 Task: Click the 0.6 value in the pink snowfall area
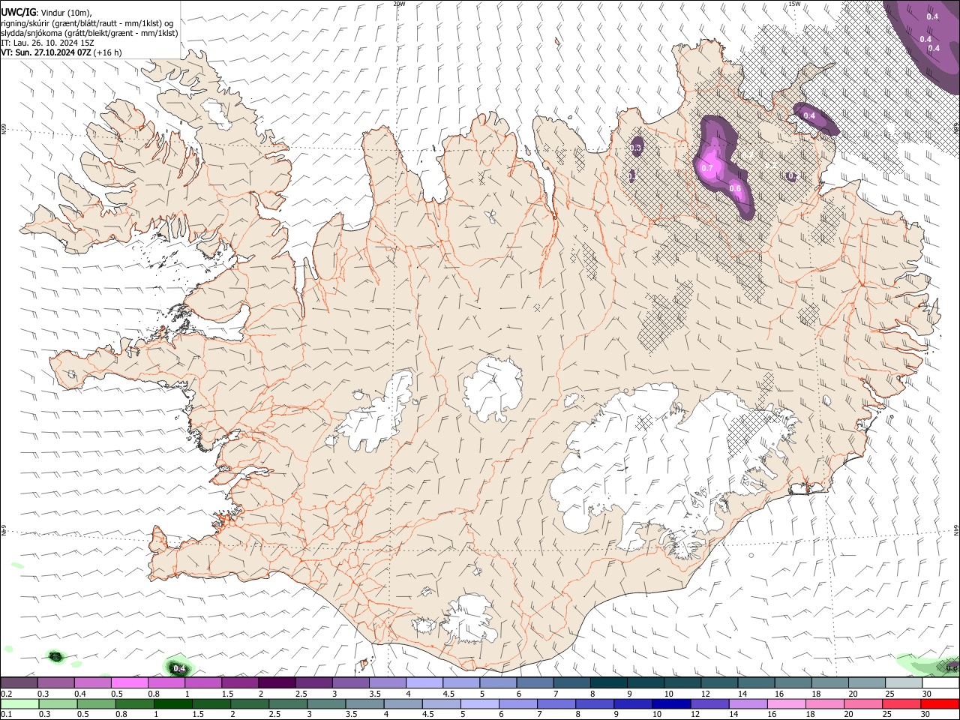point(735,188)
